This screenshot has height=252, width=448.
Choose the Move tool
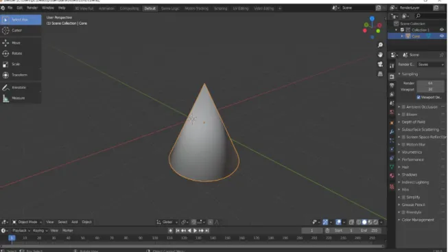point(21,43)
